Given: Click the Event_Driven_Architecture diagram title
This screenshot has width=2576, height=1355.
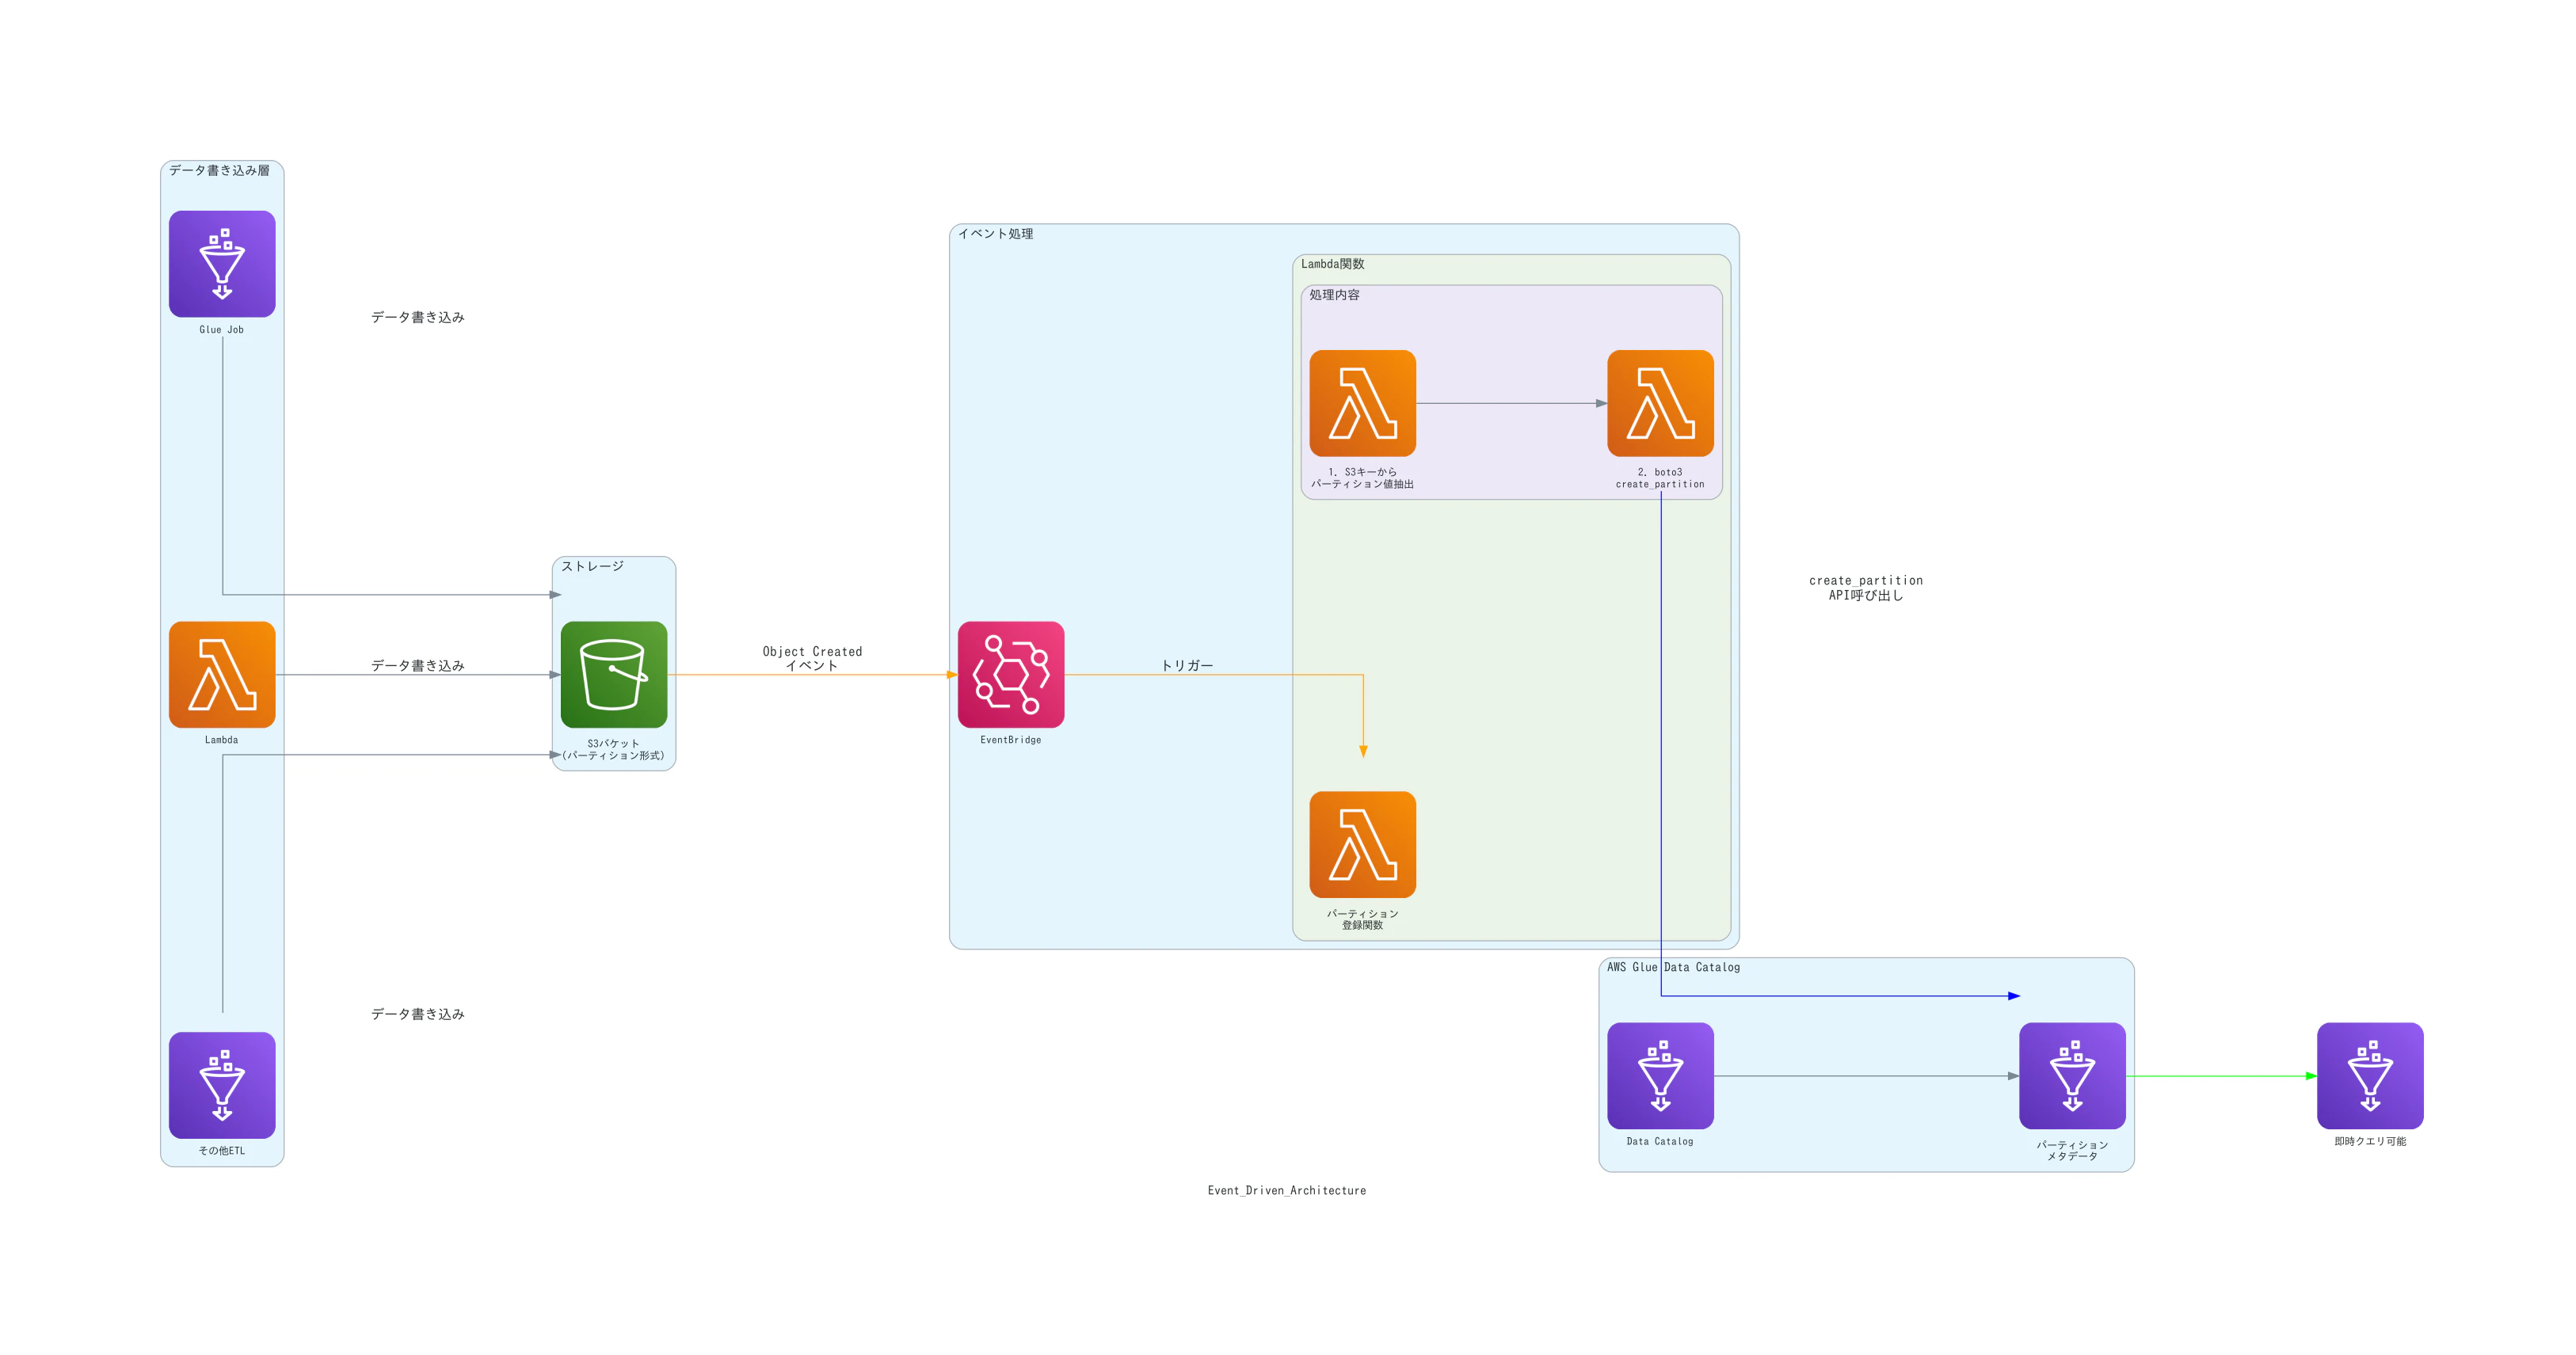Looking at the screenshot, I should pos(1287,1190).
